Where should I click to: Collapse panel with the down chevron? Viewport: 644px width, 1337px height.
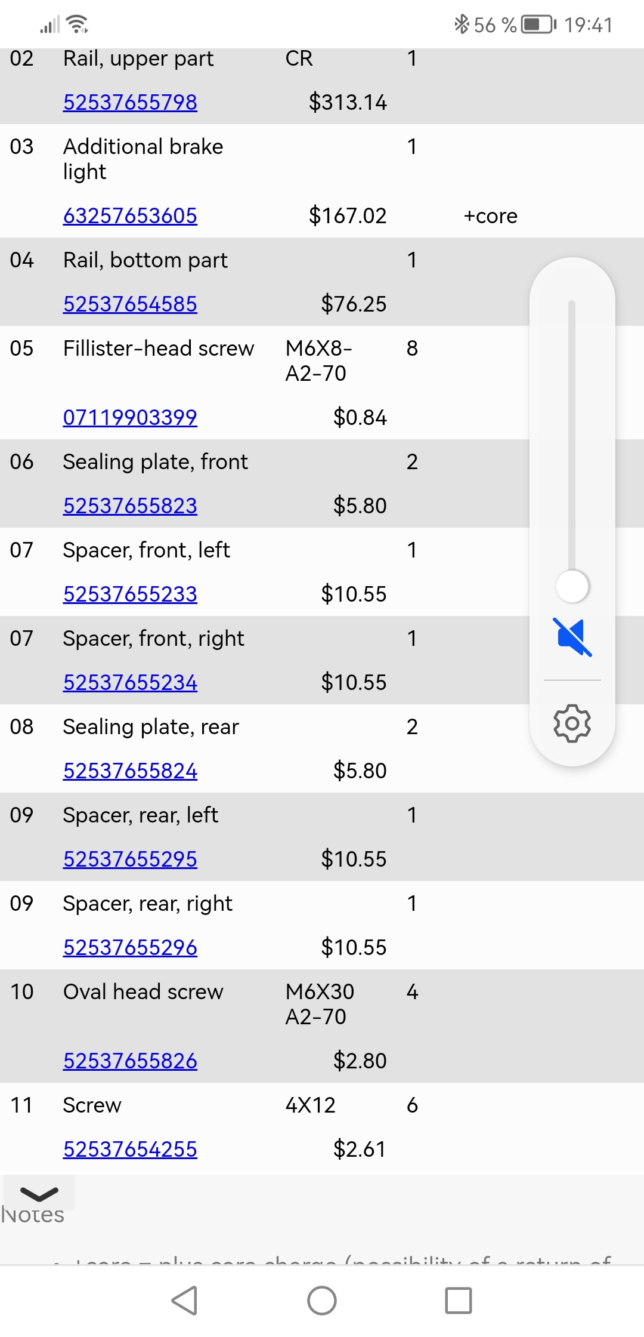(x=39, y=1193)
